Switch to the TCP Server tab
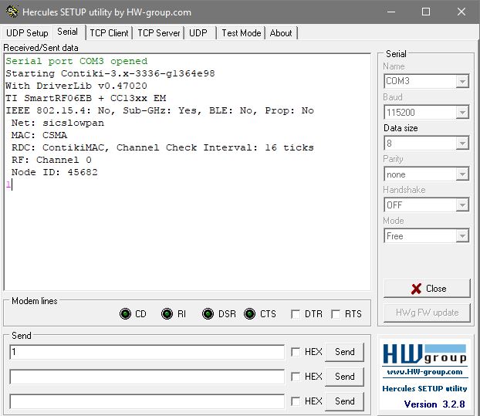This screenshot has width=480, height=416. (158, 33)
